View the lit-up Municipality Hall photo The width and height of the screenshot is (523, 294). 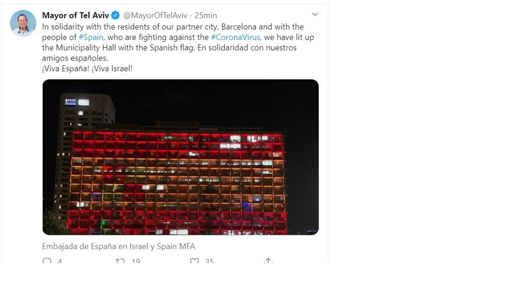click(x=180, y=157)
